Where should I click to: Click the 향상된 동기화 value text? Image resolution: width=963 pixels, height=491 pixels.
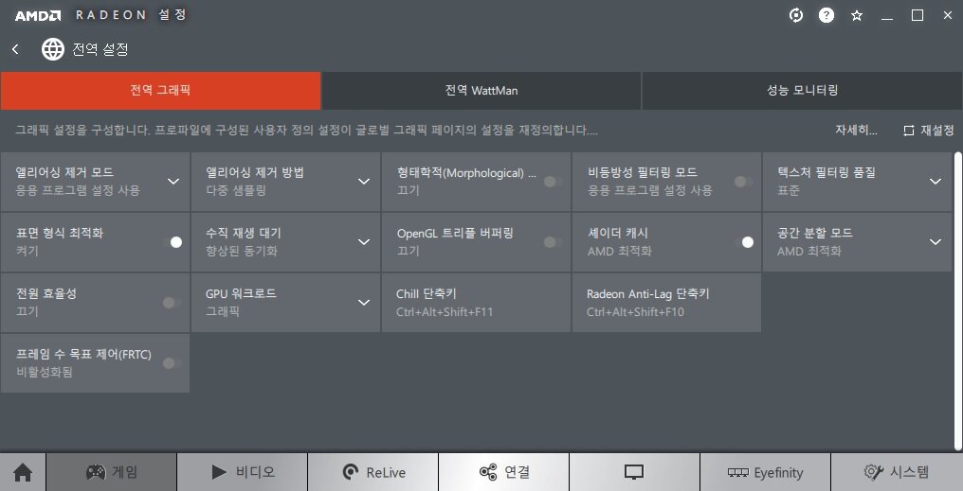pyautogui.click(x=242, y=252)
